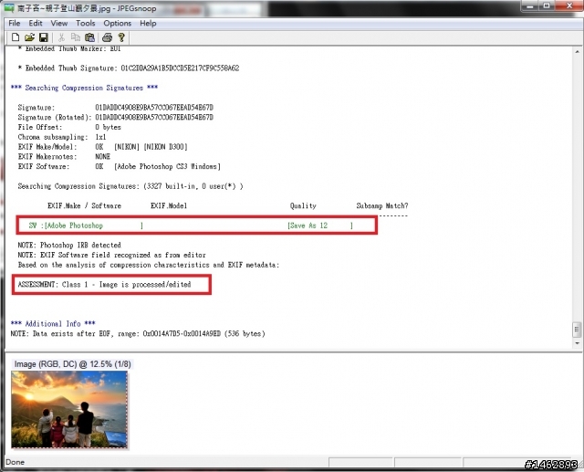The height and width of the screenshot is (472, 584).
Task: Click the 'Embedded Thumb Signature' line
Action: click(x=129, y=68)
